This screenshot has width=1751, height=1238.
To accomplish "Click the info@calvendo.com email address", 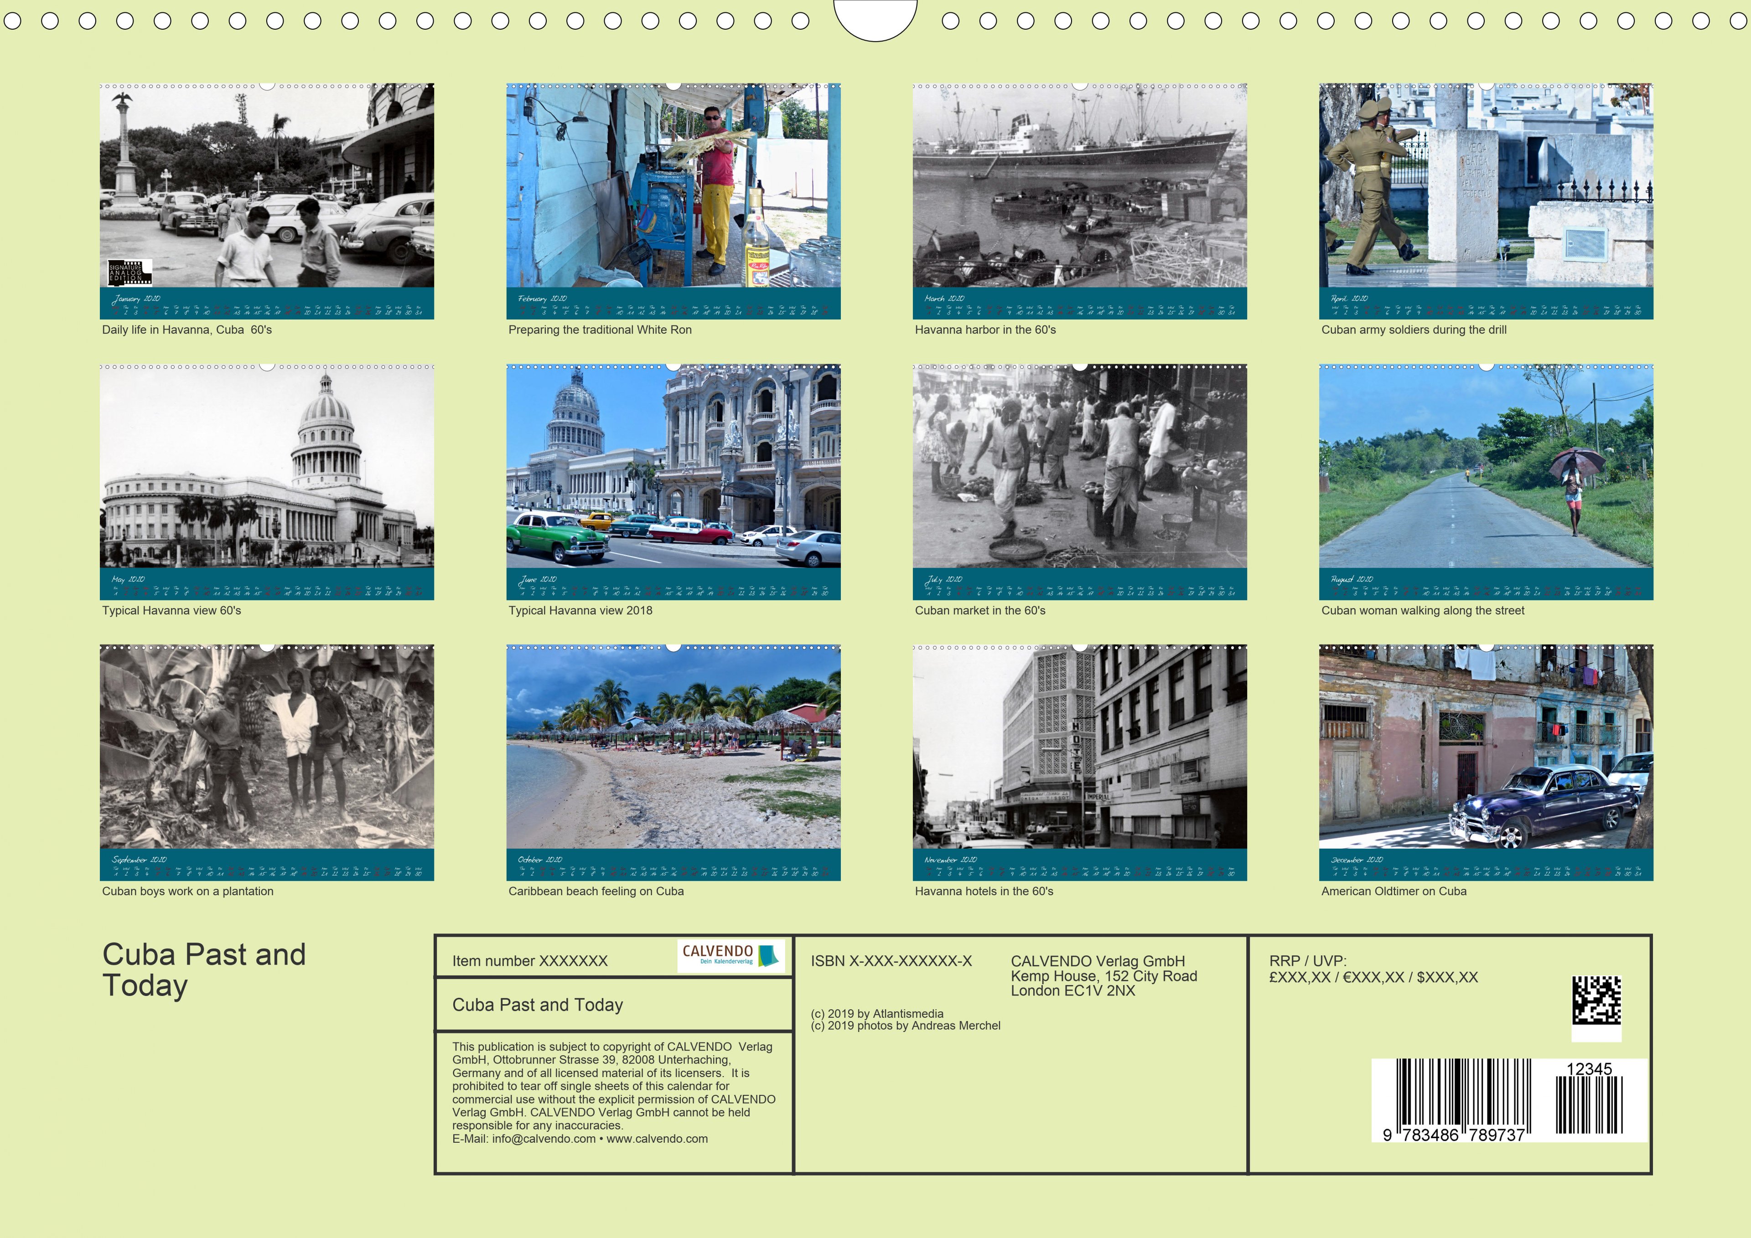I will (x=543, y=1139).
